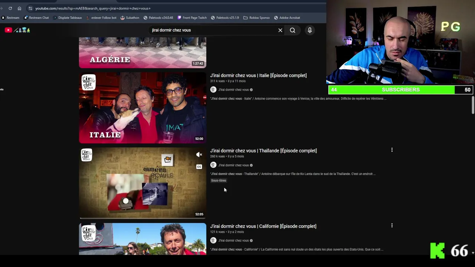
Task: Open Restream bookmark
Action: pyautogui.click(x=10, y=17)
